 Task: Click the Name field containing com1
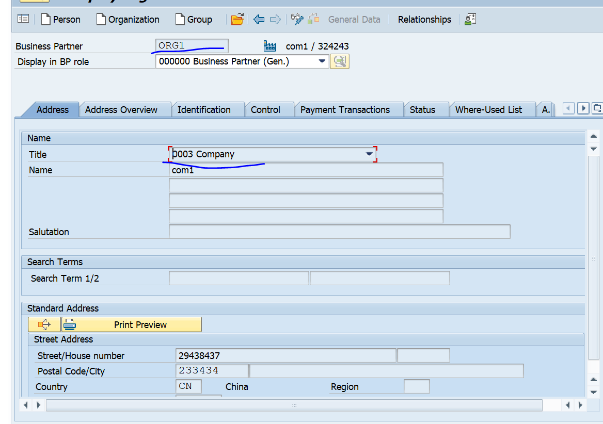[306, 170]
